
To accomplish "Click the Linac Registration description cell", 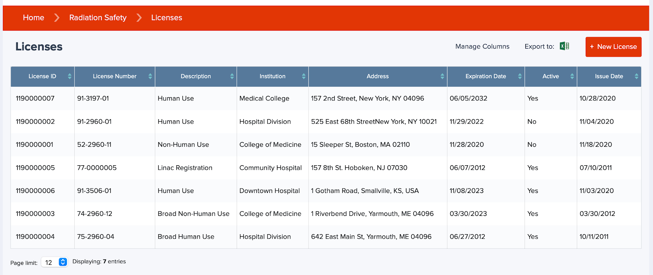I will coord(185,168).
